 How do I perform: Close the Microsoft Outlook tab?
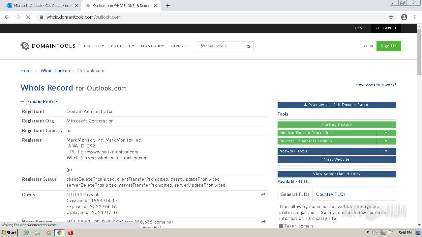point(77,6)
